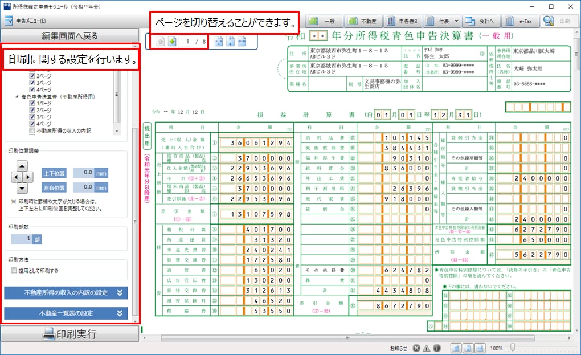Click the zoom slider in status bar
Image resolution: width=581 pixels, height=355 pixels.
[512, 348]
